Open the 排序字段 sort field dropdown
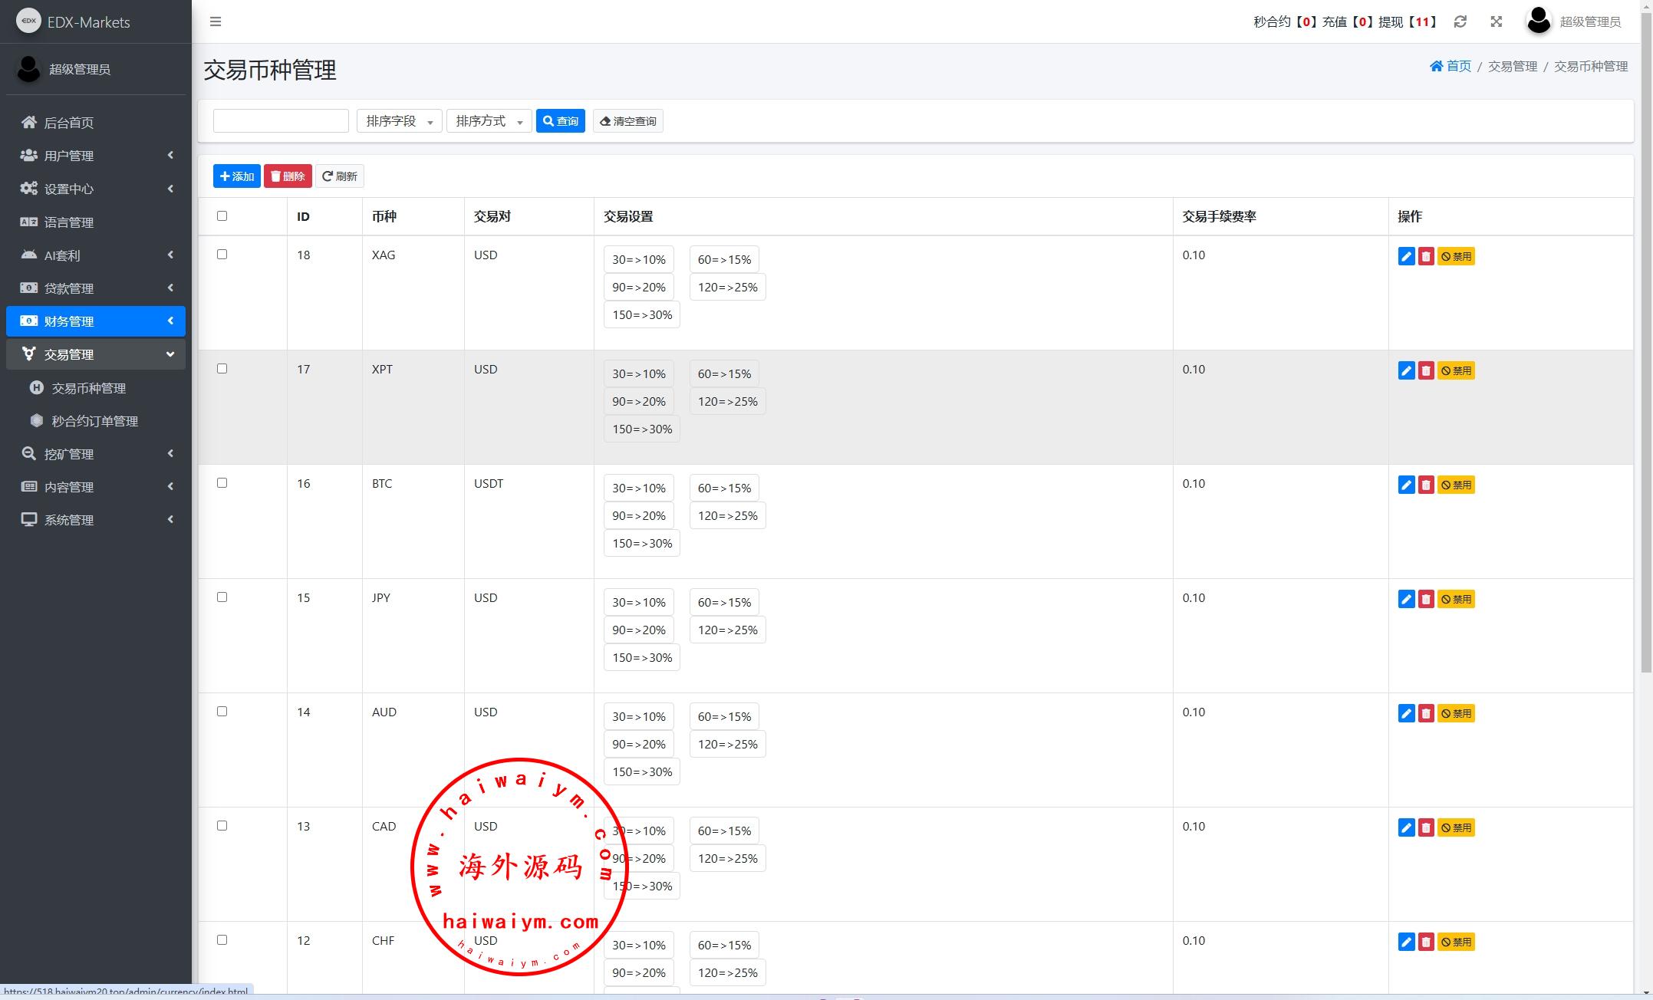Image resolution: width=1653 pixels, height=1000 pixels. coord(399,121)
